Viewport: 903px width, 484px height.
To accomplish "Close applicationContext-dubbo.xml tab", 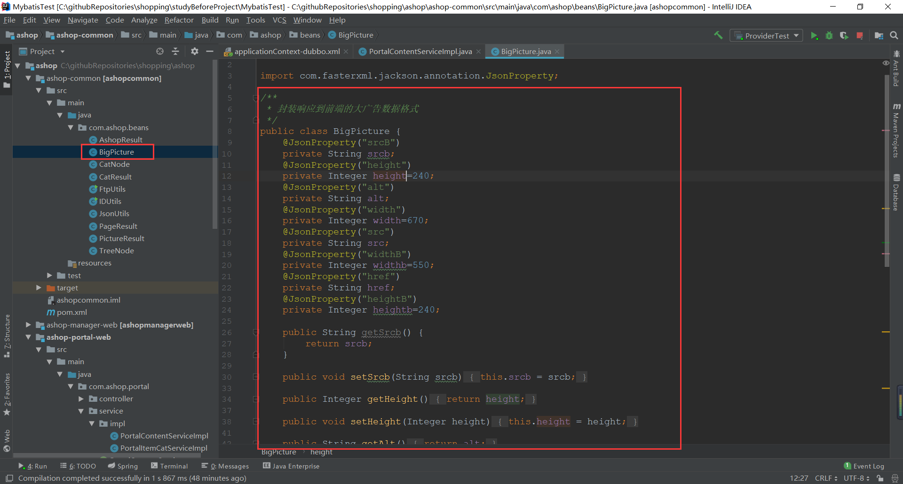I will pos(346,52).
